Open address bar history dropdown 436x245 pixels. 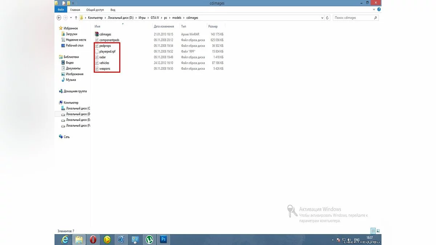[x=322, y=17]
